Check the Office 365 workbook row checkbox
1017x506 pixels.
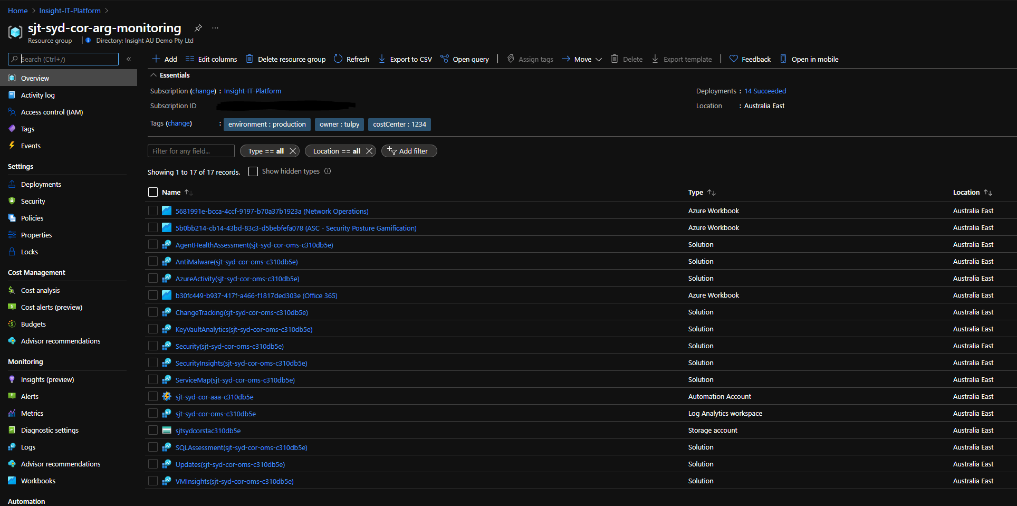click(x=153, y=295)
